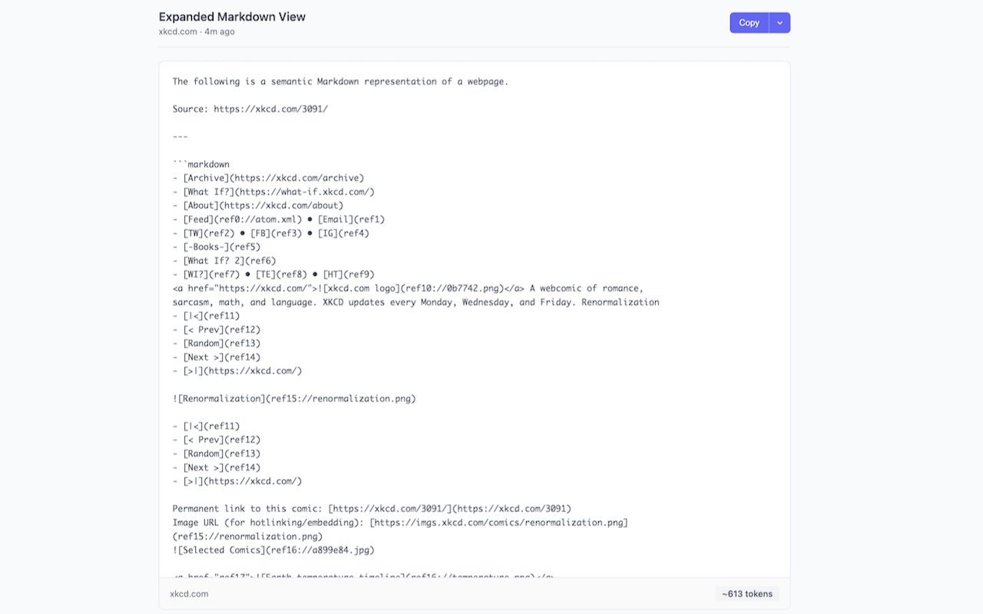983x614 pixels.
Task: Click the '[About](https://xkcd.com/about)' line
Action: coord(258,206)
